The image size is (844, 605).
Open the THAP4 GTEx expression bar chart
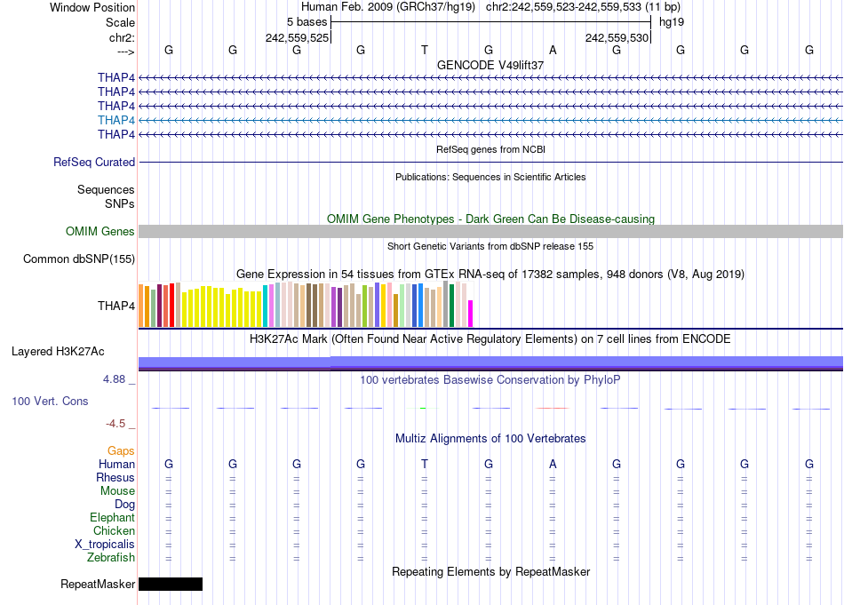(x=306, y=304)
